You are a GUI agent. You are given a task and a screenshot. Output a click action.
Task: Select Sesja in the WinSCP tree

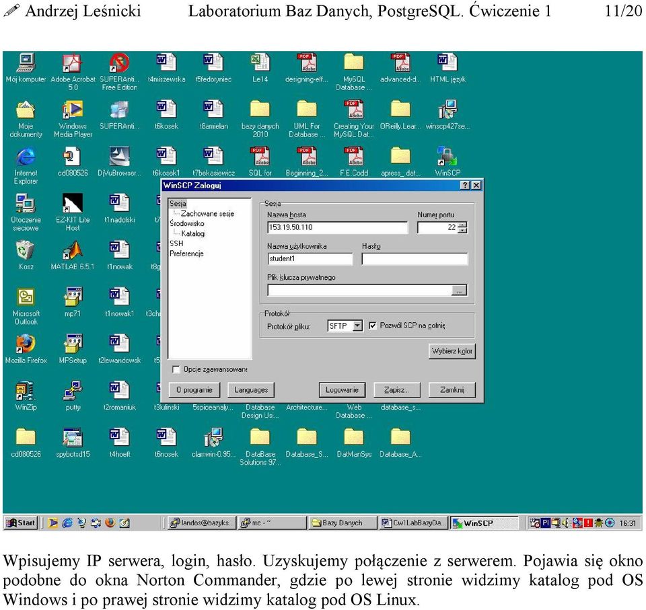coord(178,204)
